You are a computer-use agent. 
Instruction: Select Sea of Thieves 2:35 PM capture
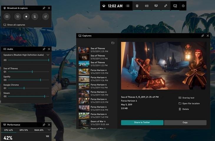[x=96, y=50]
